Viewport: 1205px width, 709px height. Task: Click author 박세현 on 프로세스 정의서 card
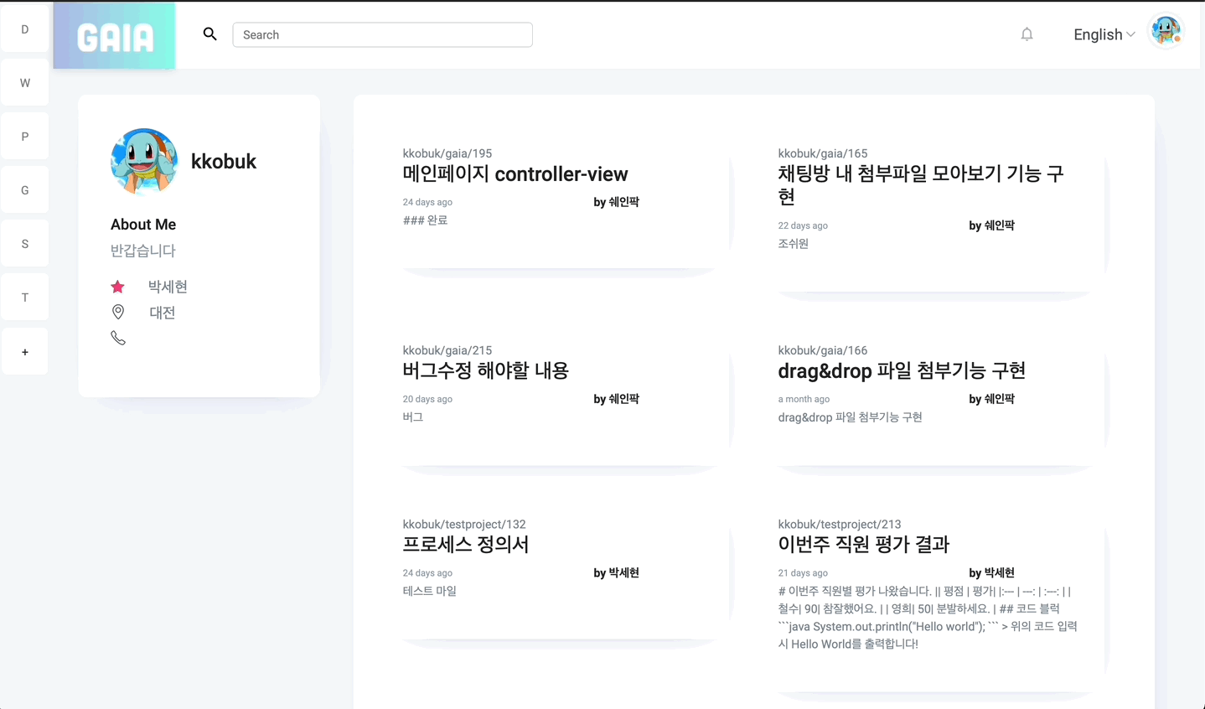point(617,573)
